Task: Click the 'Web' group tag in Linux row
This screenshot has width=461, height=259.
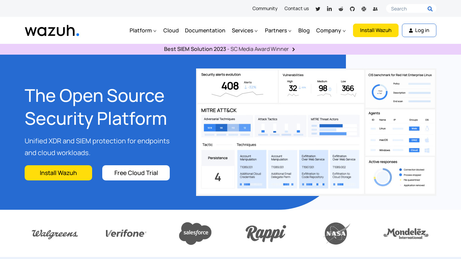Action: (414, 128)
